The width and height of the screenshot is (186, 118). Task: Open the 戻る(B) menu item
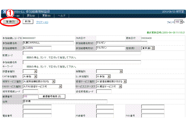coord(31,15)
